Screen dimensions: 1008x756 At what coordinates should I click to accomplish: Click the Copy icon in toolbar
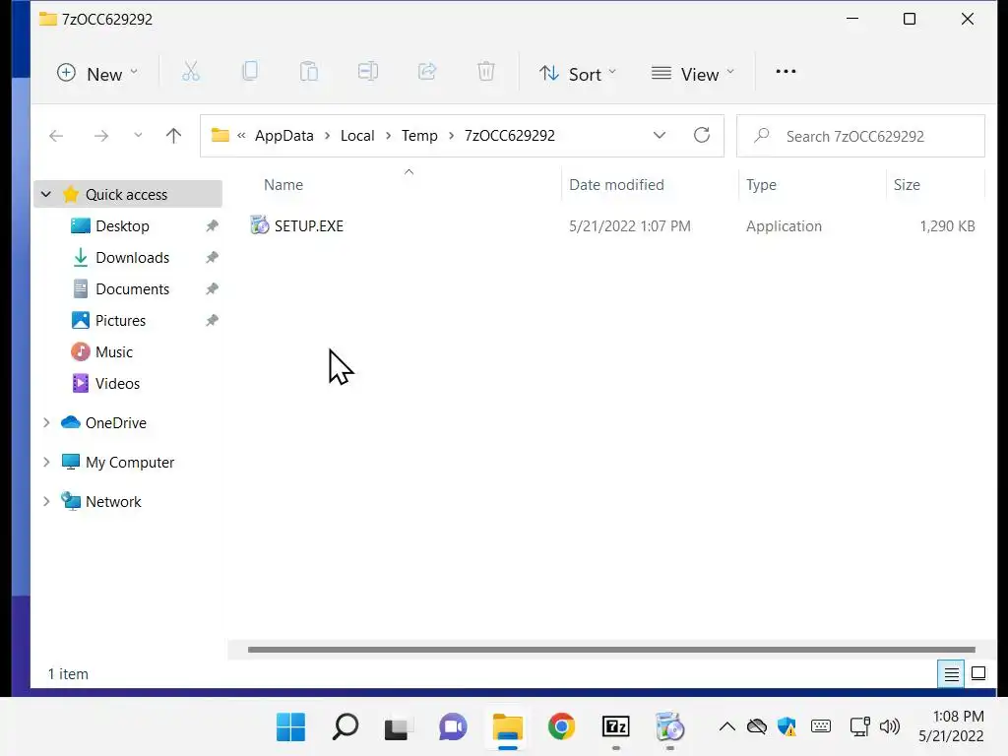pos(250,72)
